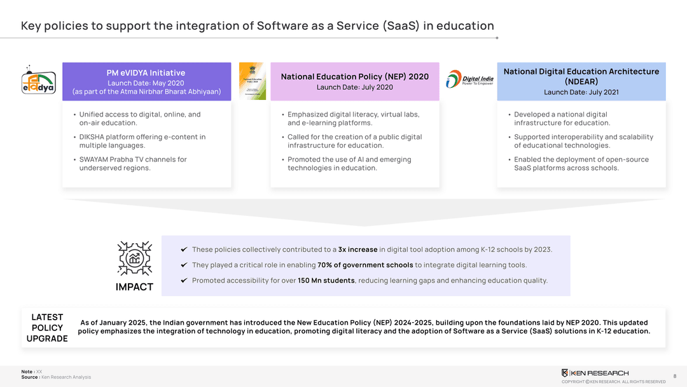This screenshot has height=387, width=687.
Task: Click the NDEAR header box
Action: pyautogui.click(x=581, y=81)
